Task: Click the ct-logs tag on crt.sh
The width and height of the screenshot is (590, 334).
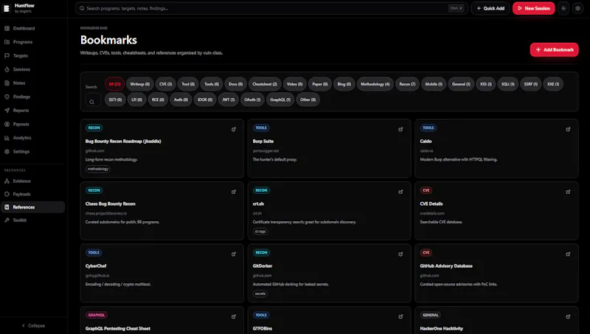Action: tap(260, 232)
